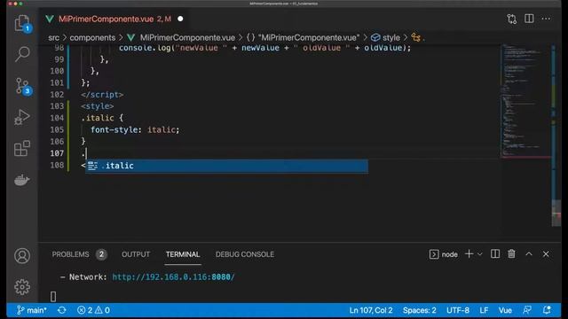Viewport: 568px width, 319px height.
Task: Close the bottom panel
Action: coord(546,254)
